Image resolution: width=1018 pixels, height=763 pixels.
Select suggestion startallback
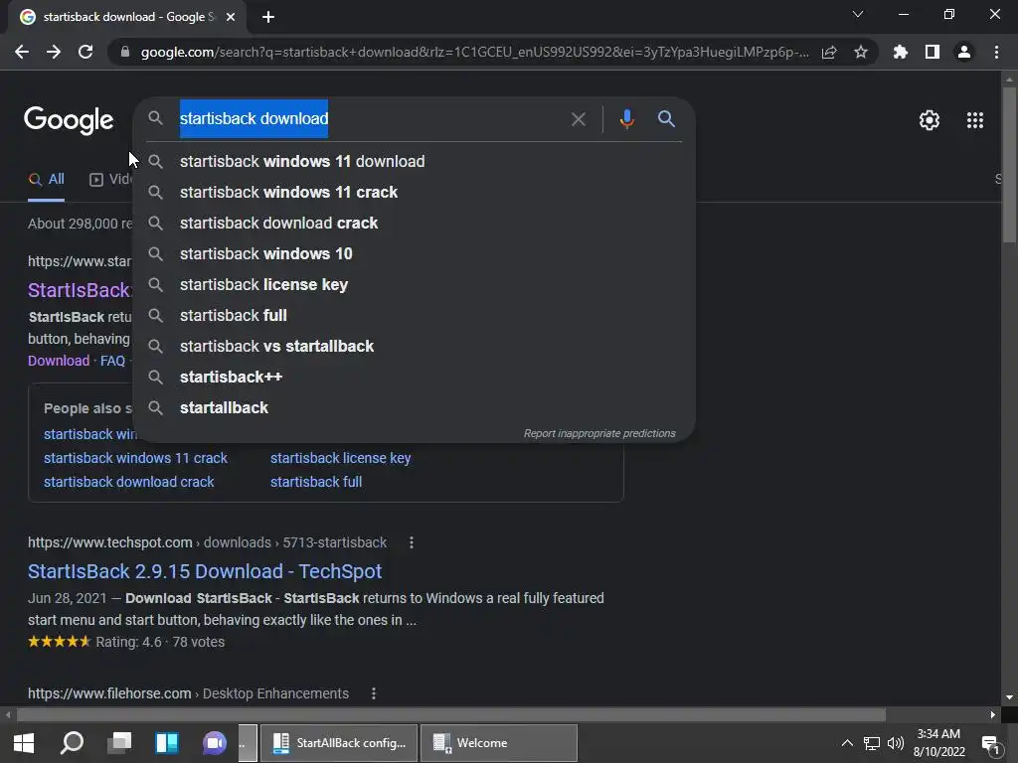coord(414,408)
